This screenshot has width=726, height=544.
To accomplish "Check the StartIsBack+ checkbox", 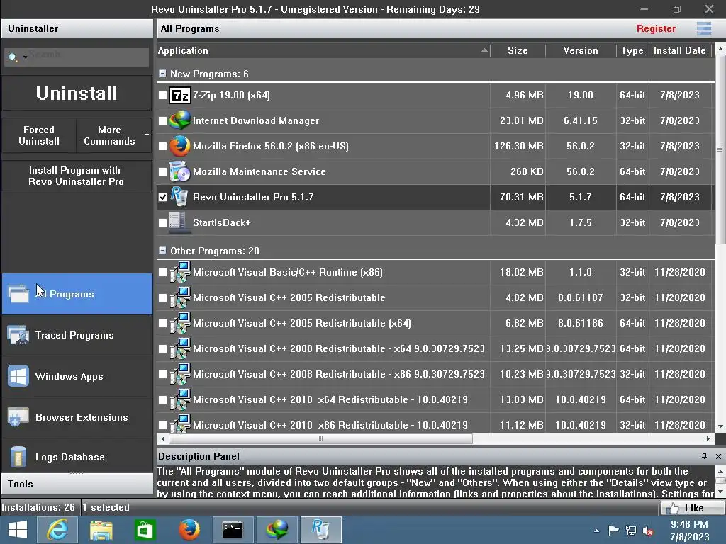I will (x=162, y=222).
